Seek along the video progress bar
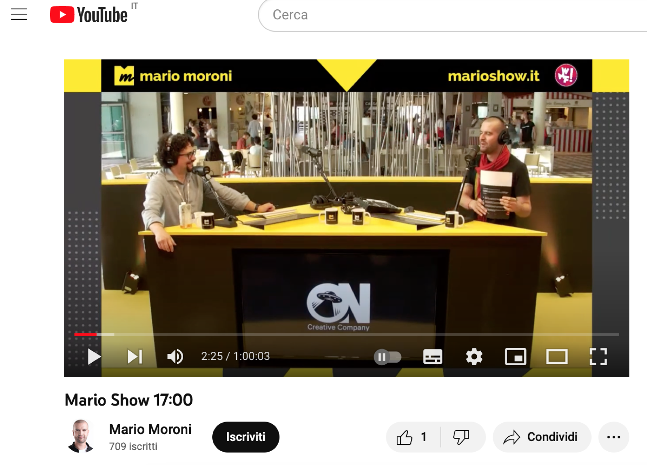This screenshot has height=465, width=647. coord(347,334)
